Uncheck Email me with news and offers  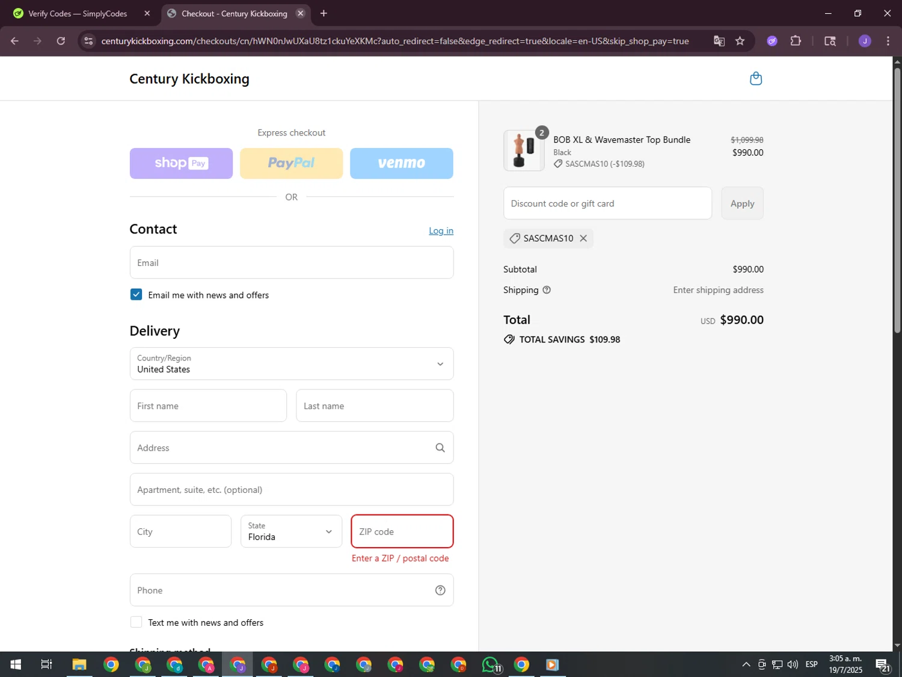tap(137, 295)
